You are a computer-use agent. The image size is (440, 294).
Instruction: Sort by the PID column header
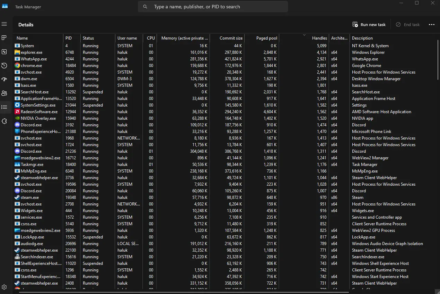pyautogui.click(x=72, y=38)
